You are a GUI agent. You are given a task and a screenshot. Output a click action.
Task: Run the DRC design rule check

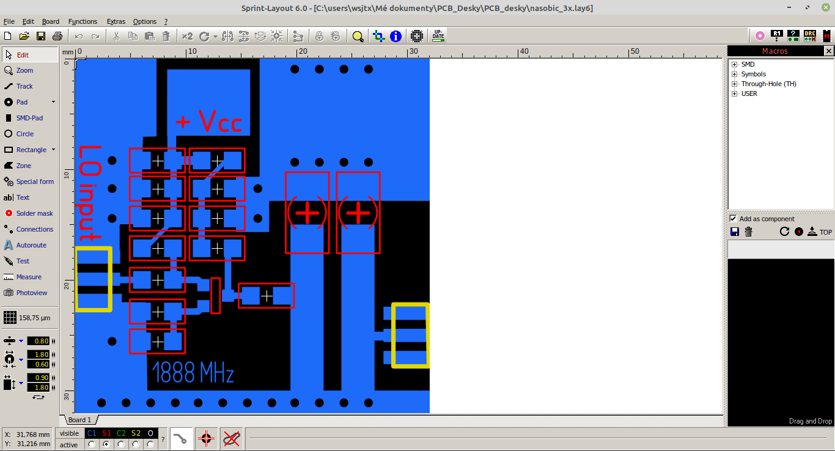[x=810, y=35]
